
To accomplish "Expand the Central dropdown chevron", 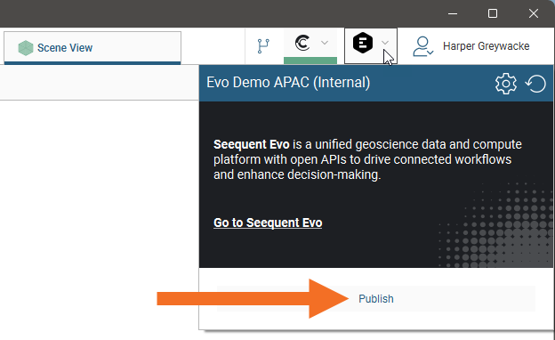I will pos(325,43).
